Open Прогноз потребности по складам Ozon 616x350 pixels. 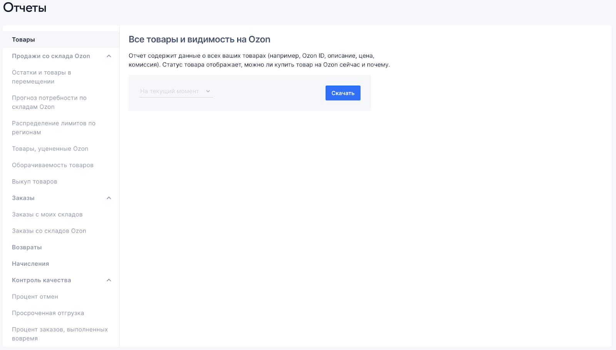49,103
